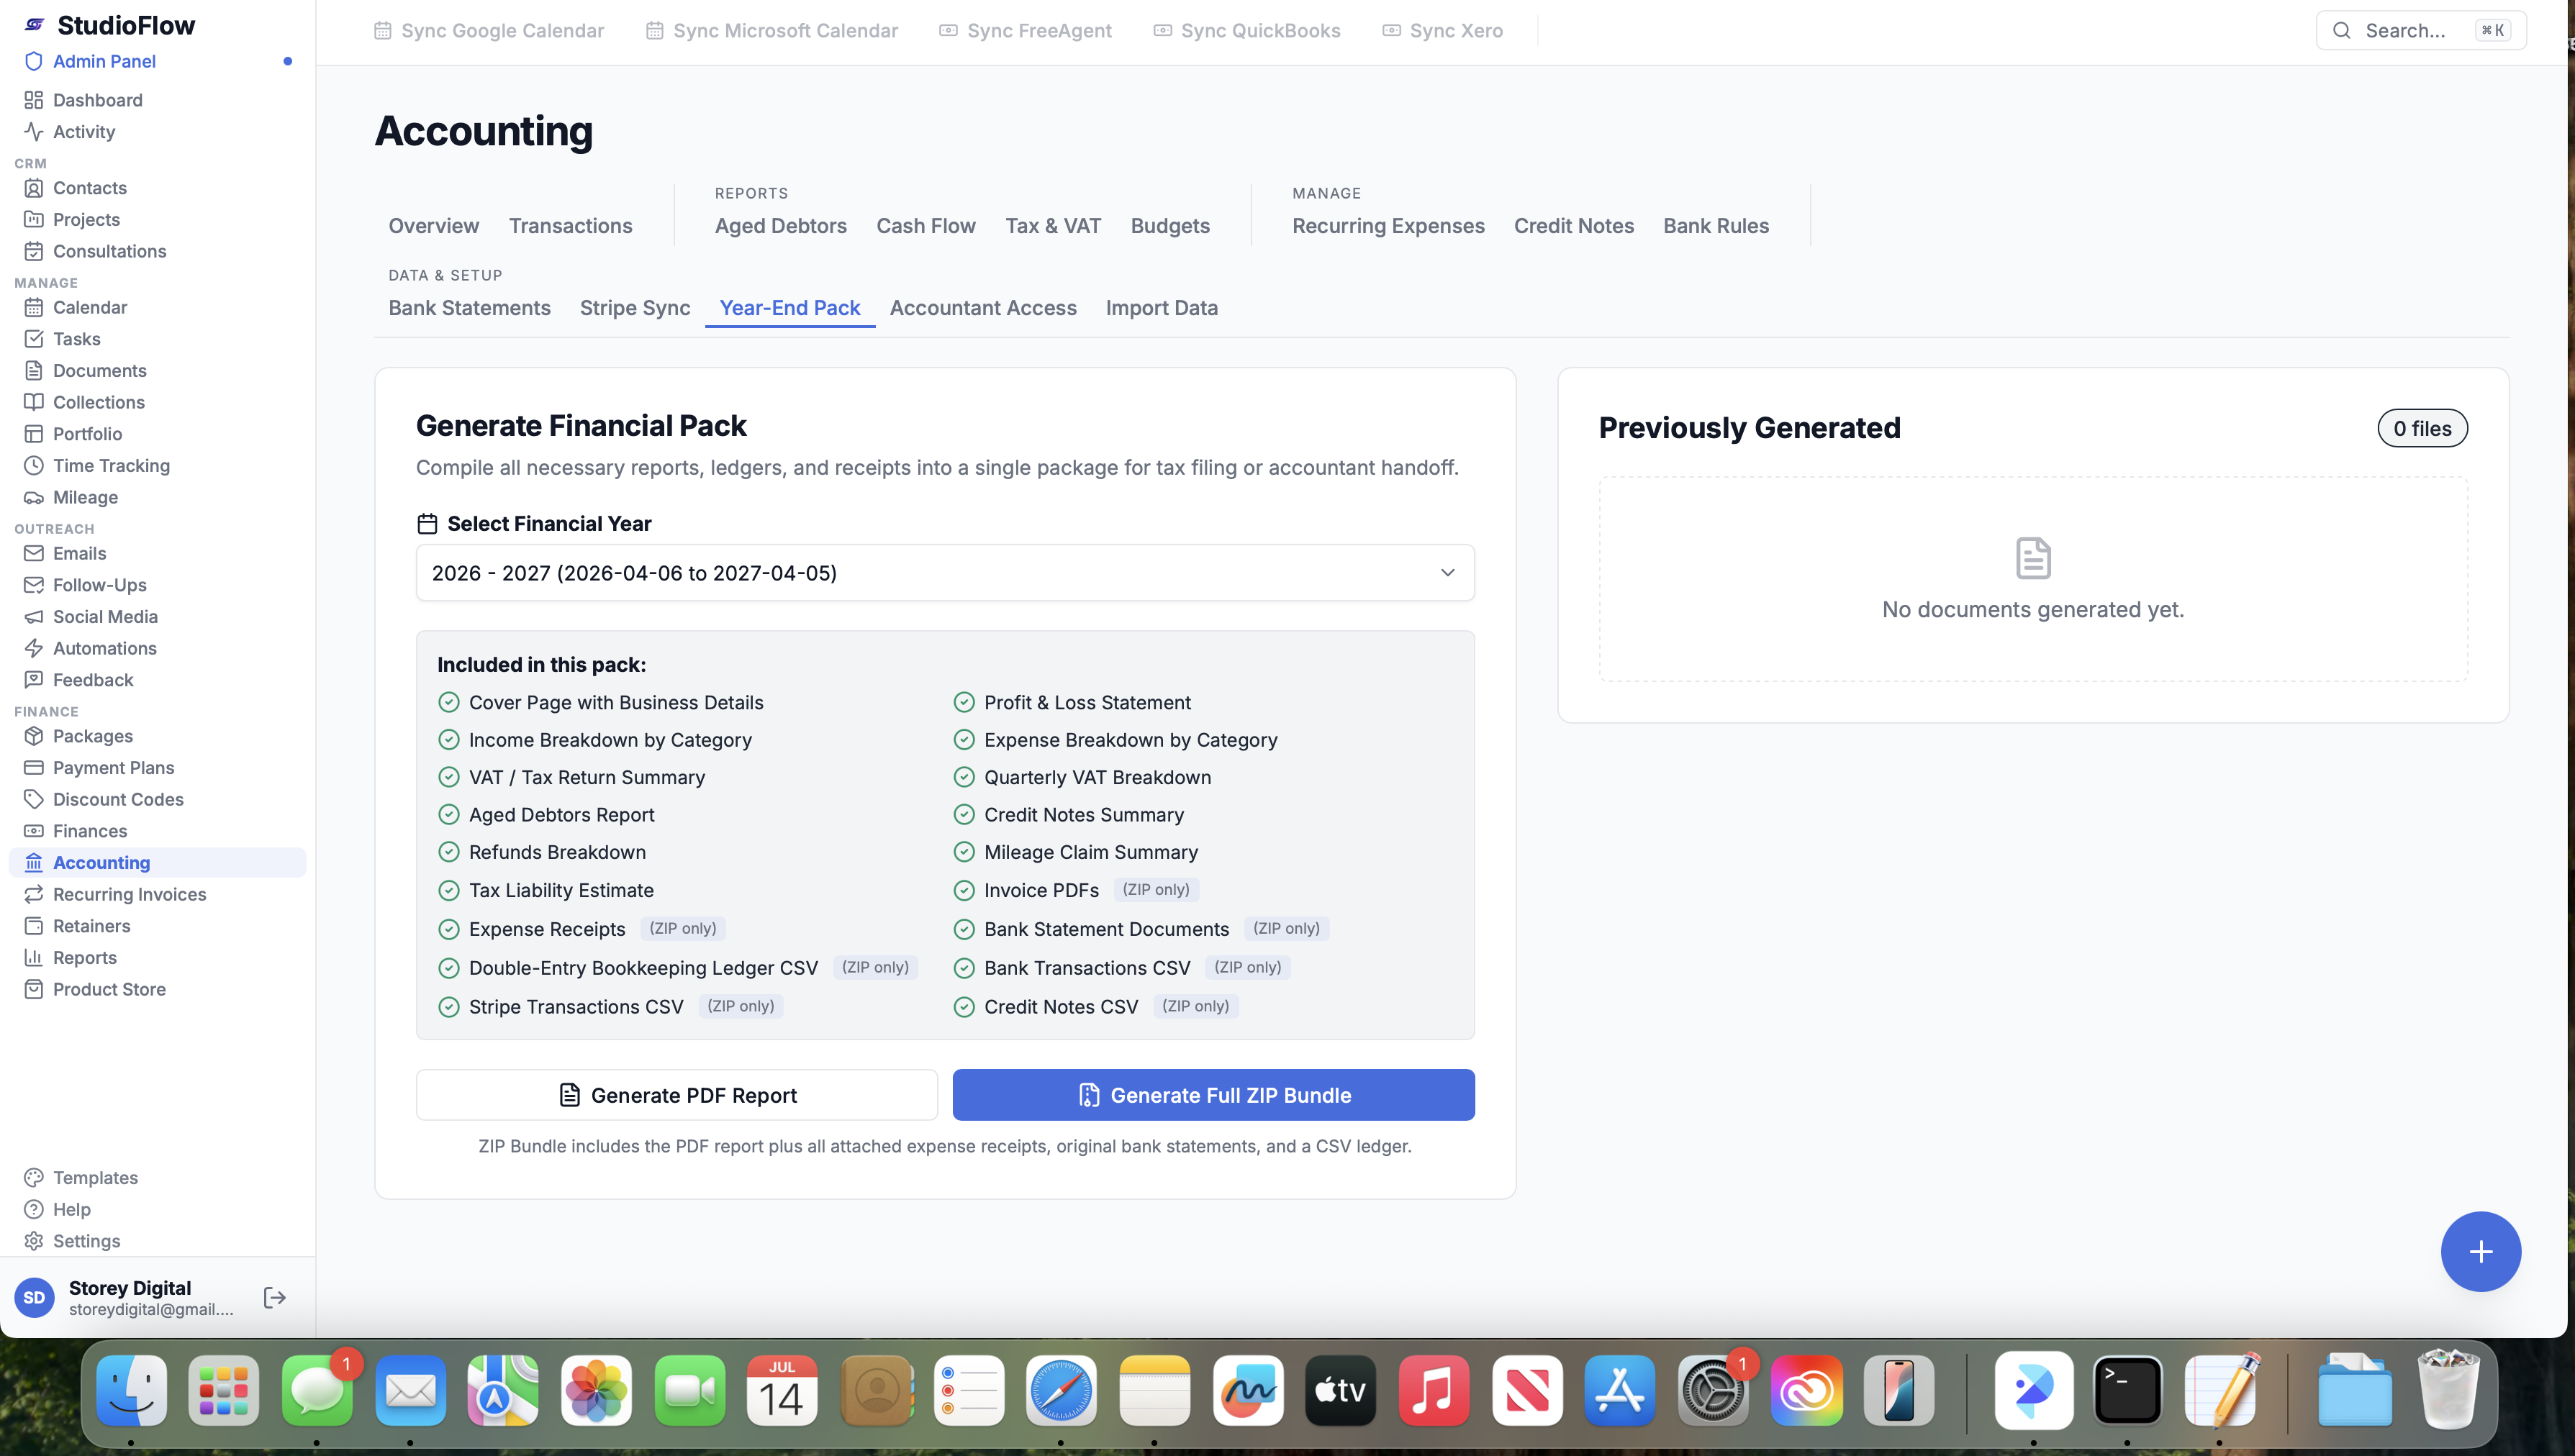
Task: Open Finder from the Dock
Action: click(x=131, y=1391)
